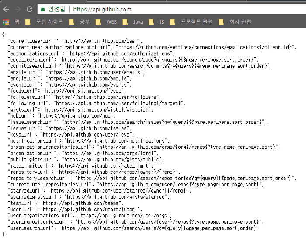Click the "team_url" line

click(66, 203)
